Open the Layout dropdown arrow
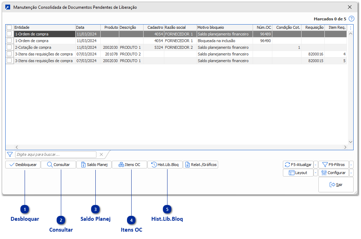361x239 pixels. 316,173
